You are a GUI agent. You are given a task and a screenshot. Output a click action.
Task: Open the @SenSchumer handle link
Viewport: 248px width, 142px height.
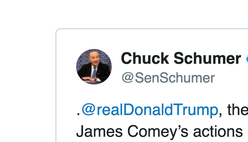point(168,78)
